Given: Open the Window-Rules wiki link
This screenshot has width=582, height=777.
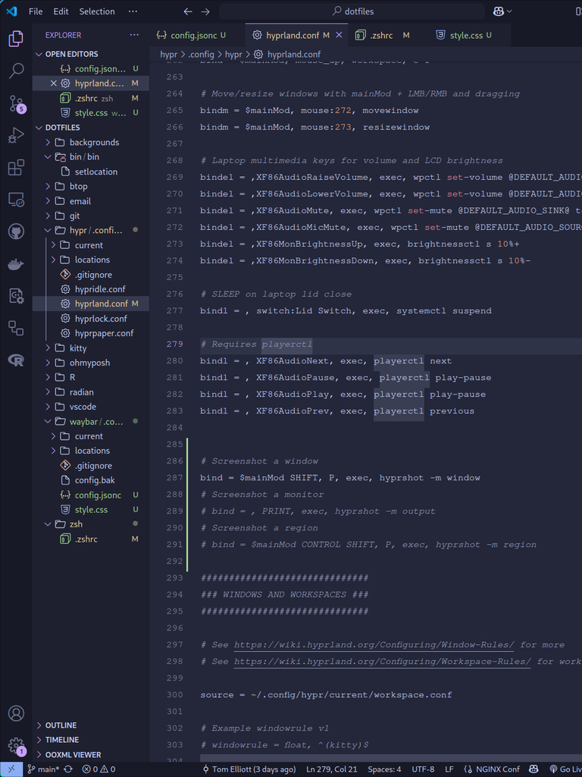Looking at the screenshot, I should [374, 645].
